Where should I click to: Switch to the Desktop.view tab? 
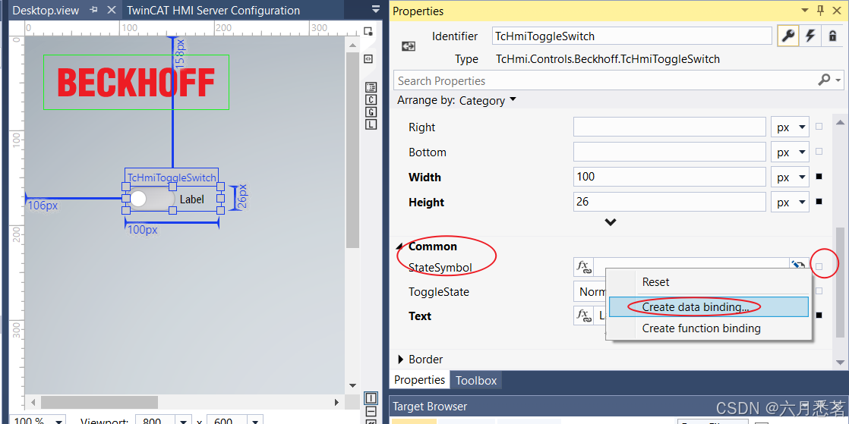pyautogui.click(x=46, y=11)
